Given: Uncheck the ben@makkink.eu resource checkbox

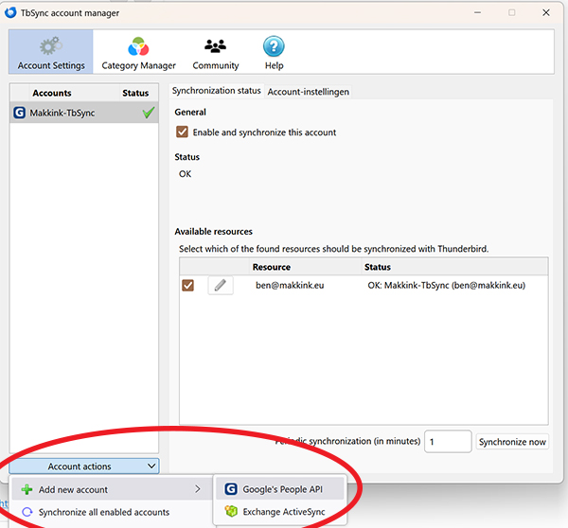Looking at the screenshot, I should (187, 286).
